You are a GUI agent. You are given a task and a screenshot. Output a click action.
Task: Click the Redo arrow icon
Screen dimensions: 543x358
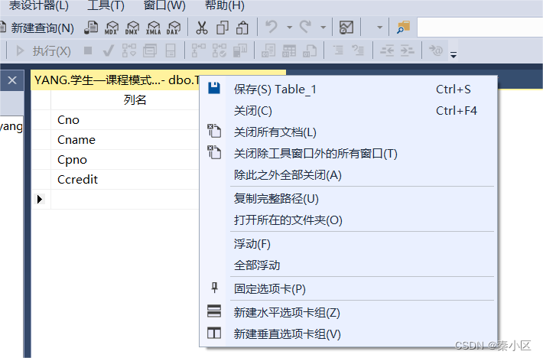point(305,27)
